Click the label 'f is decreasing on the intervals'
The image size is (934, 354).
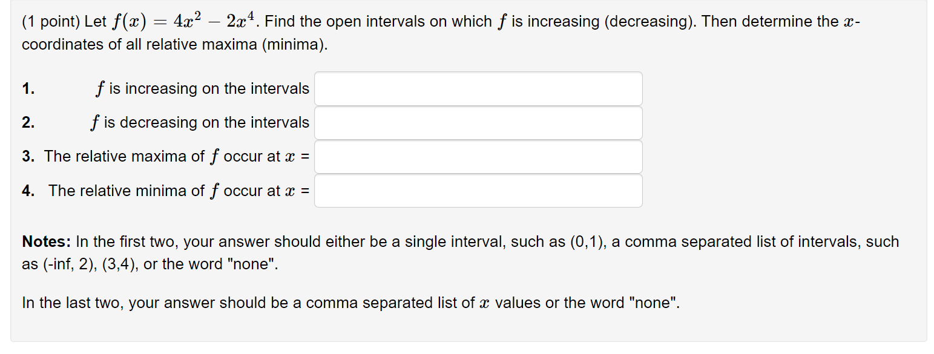(202, 122)
